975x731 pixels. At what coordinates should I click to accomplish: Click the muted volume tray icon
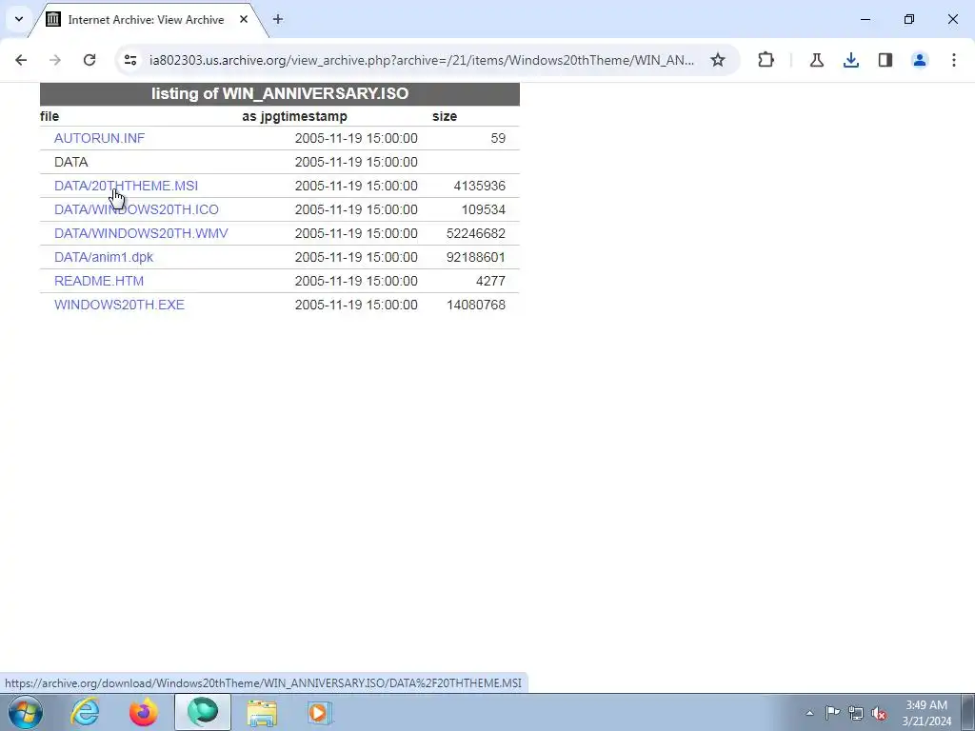(x=879, y=713)
